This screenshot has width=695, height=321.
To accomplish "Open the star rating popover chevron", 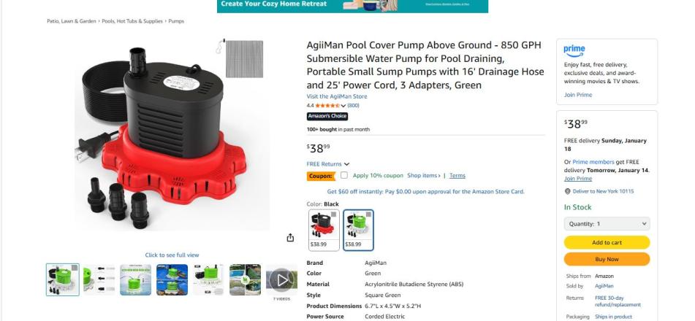I will (x=343, y=106).
